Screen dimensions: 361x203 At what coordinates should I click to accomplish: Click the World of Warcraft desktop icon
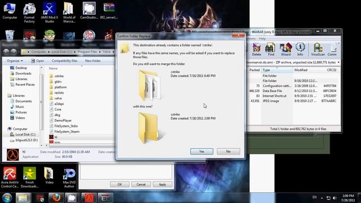coord(69,12)
